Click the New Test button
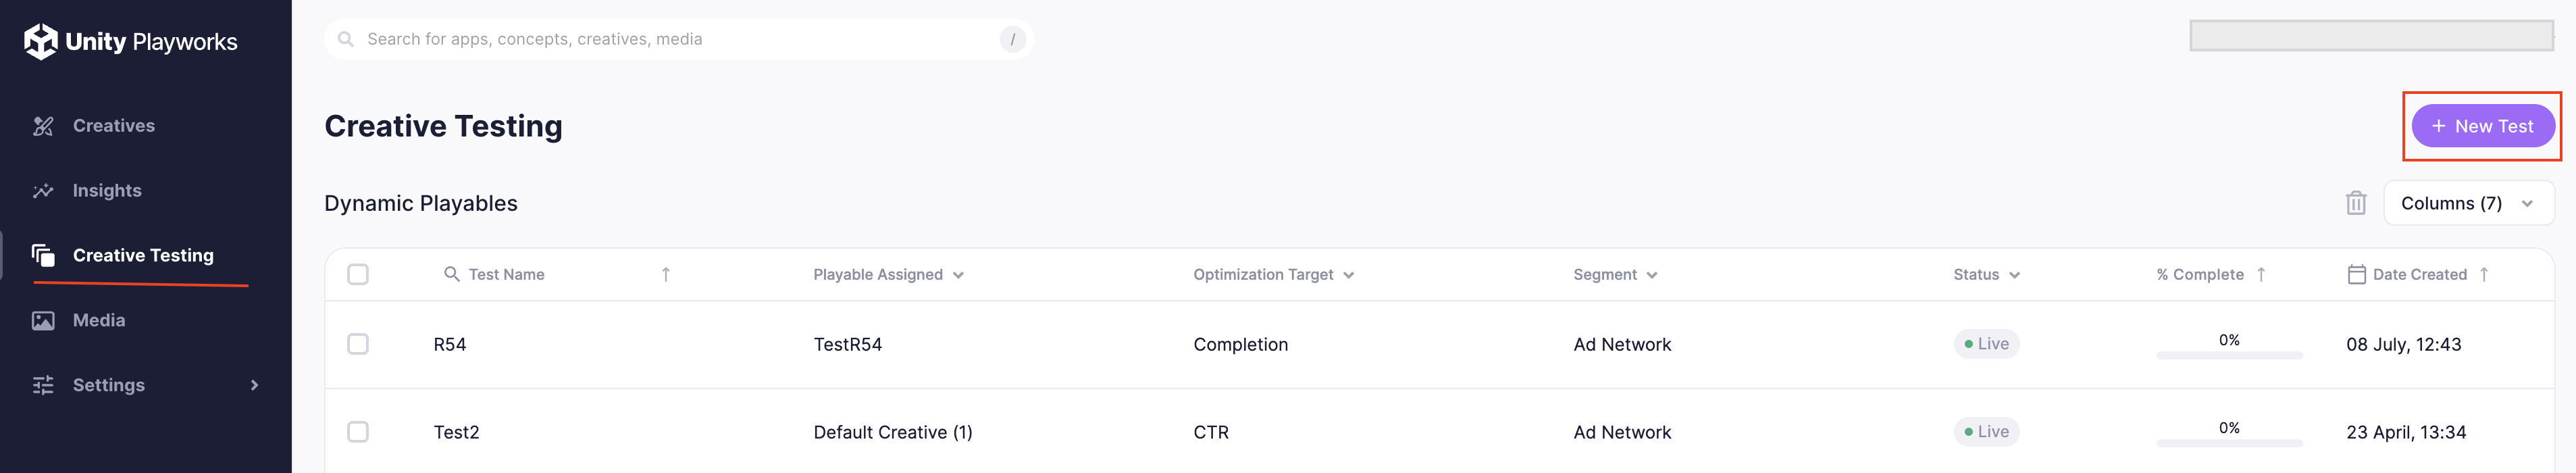The height and width of the screenshot is (473, 2576). 2483,126
